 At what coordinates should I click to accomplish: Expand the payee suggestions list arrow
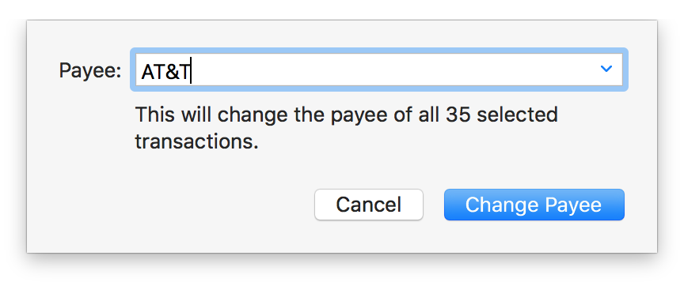point(606,69)
